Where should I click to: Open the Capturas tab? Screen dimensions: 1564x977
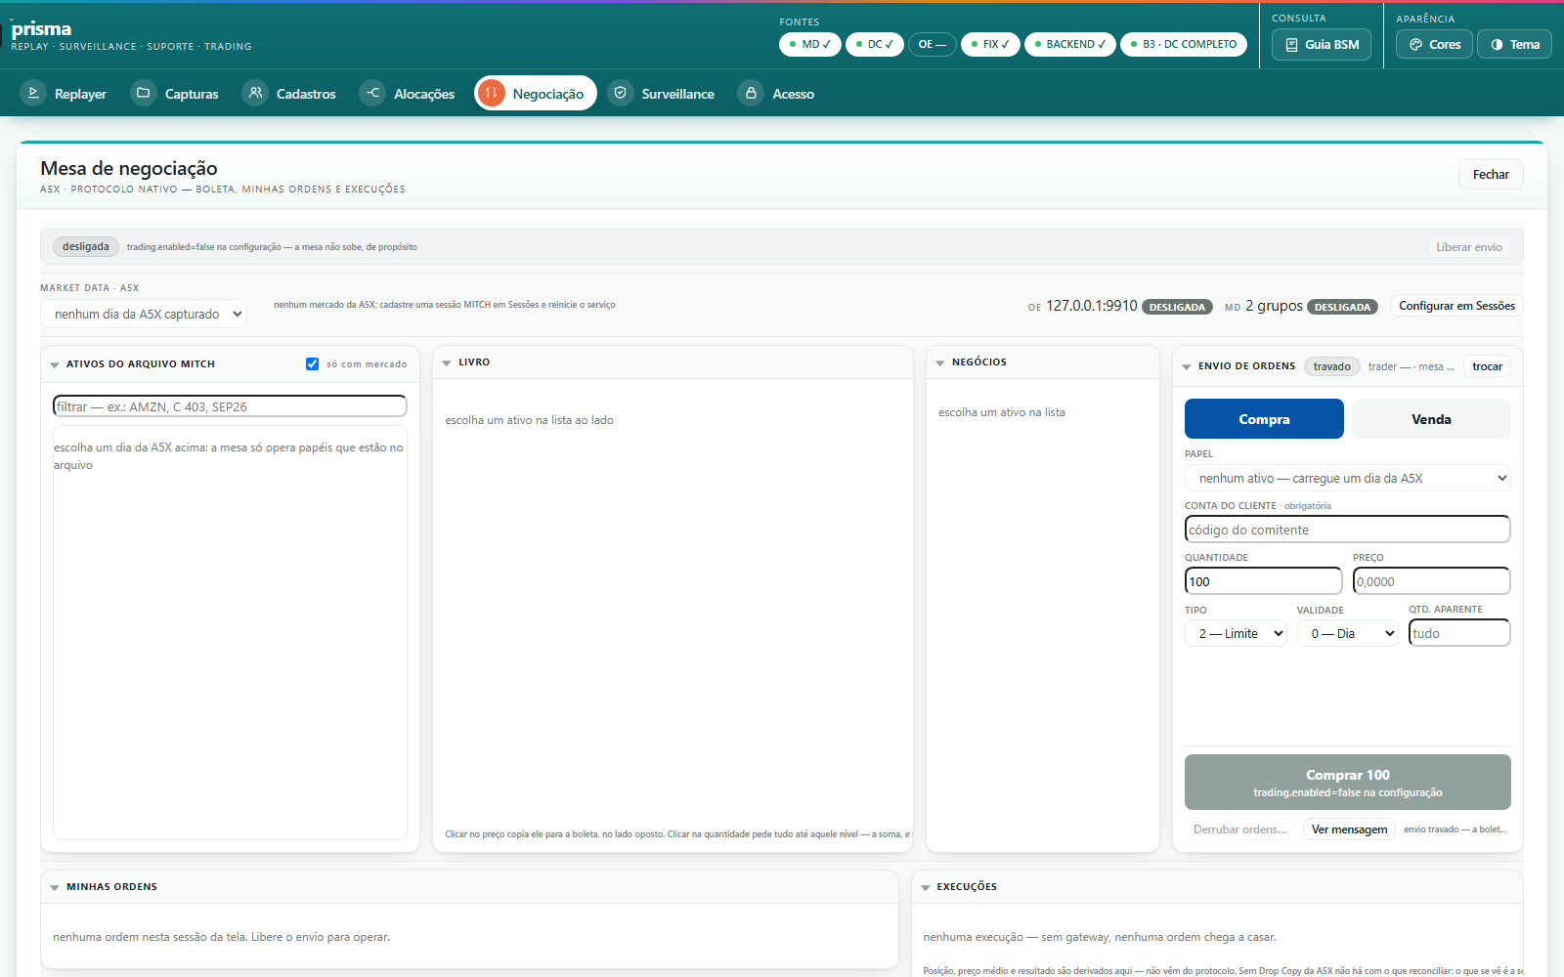177,93
